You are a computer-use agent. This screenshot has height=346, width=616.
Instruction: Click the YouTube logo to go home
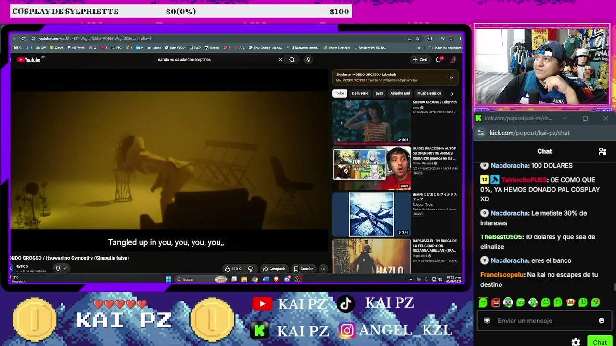pyautogui.click(x=28, y=60)
